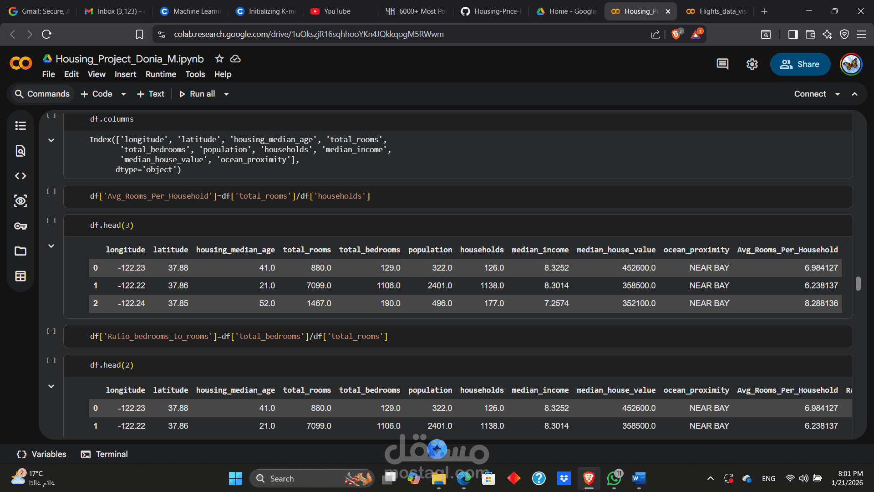Screen dimensions: 874x492
Task: Open the Run all options dropdown
Action: click(x=226, y=94)
